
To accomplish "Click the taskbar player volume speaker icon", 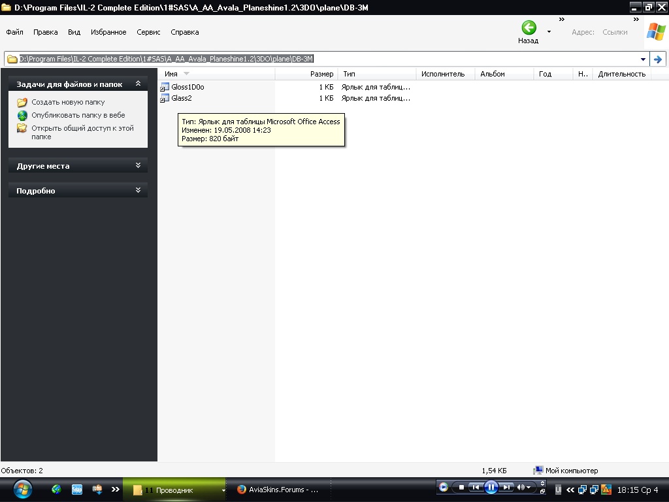I will [521, 487].
